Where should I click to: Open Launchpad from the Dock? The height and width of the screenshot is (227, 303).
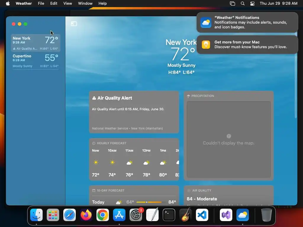pyautogui.click(x=53, y=215)
